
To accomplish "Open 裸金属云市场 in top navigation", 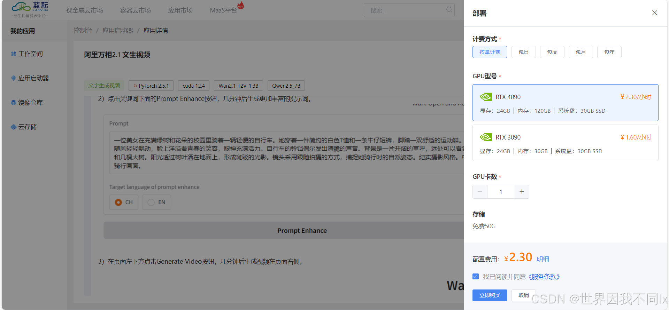I will click(84, 10).
